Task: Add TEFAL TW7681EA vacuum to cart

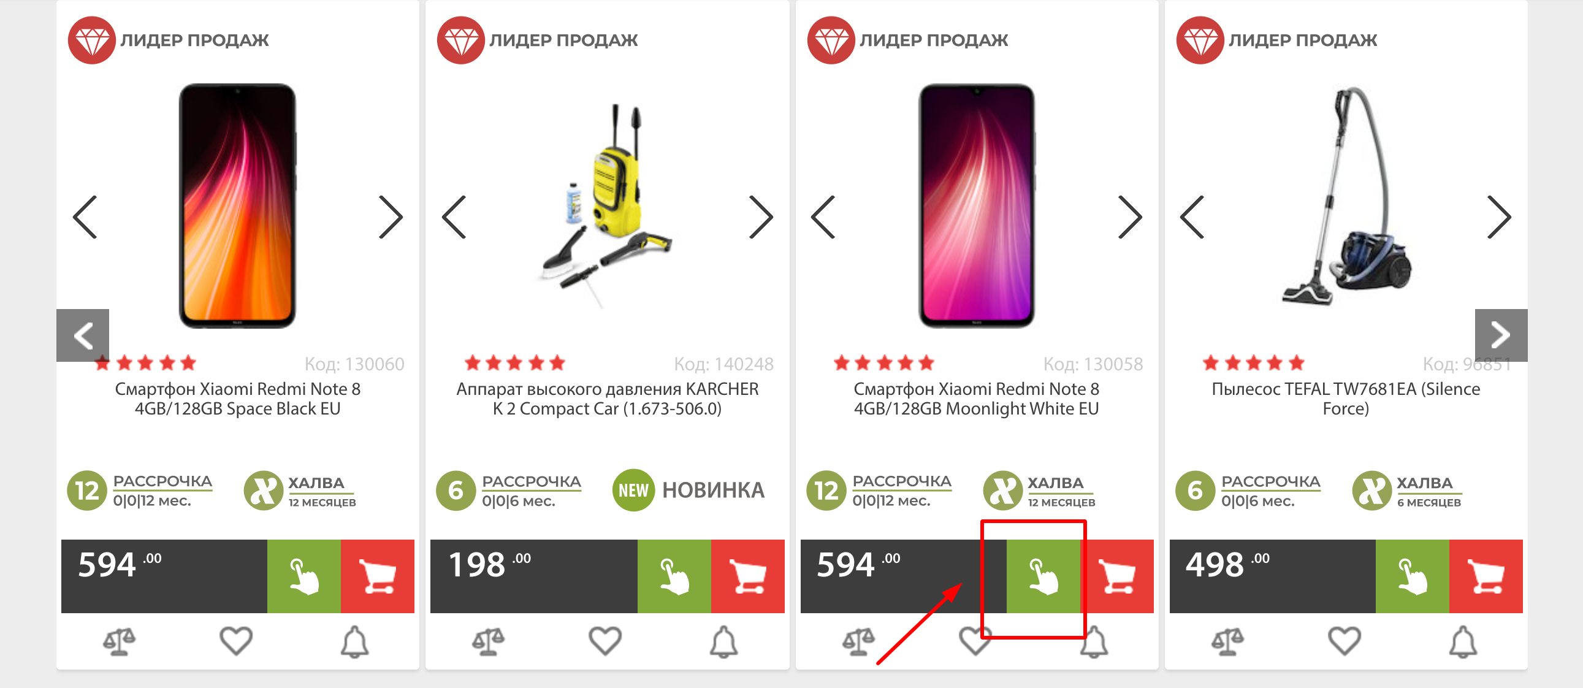Action: coord(1486,576)
